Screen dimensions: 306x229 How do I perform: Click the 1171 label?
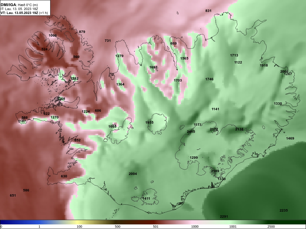point(198,125)
